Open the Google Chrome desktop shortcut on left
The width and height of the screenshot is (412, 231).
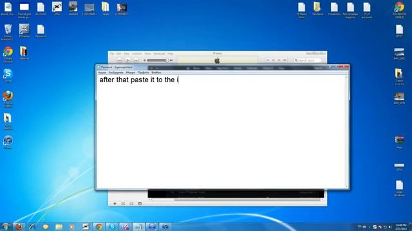point(8,55)
